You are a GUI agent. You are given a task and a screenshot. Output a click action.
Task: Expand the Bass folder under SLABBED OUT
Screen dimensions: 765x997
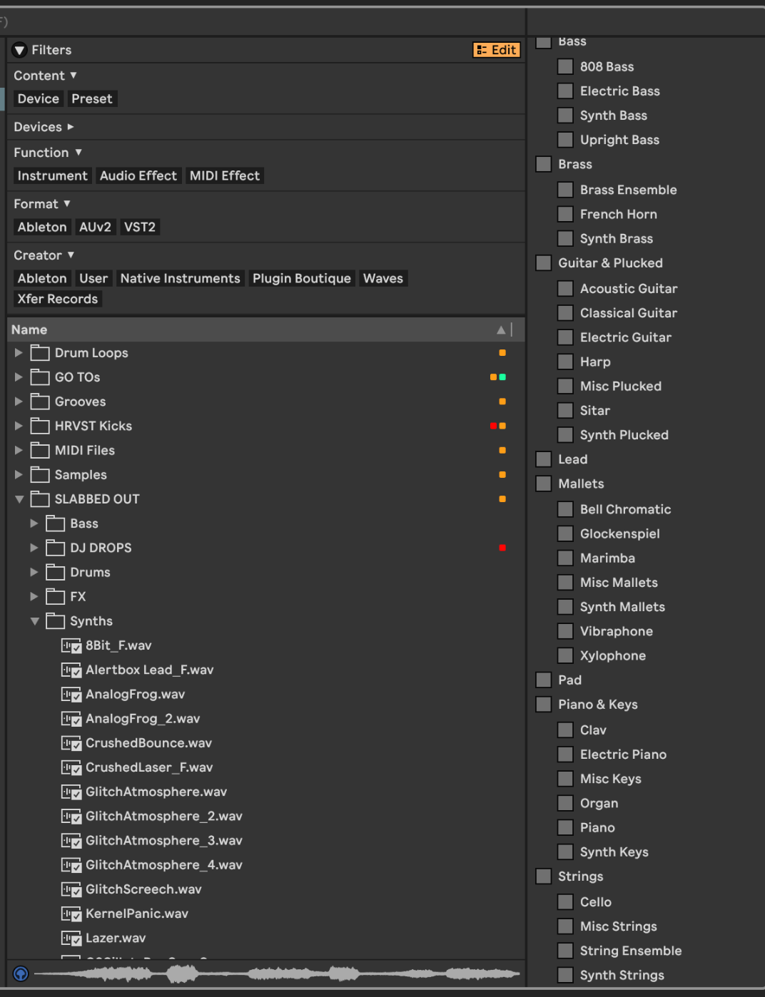coord(34,523)
